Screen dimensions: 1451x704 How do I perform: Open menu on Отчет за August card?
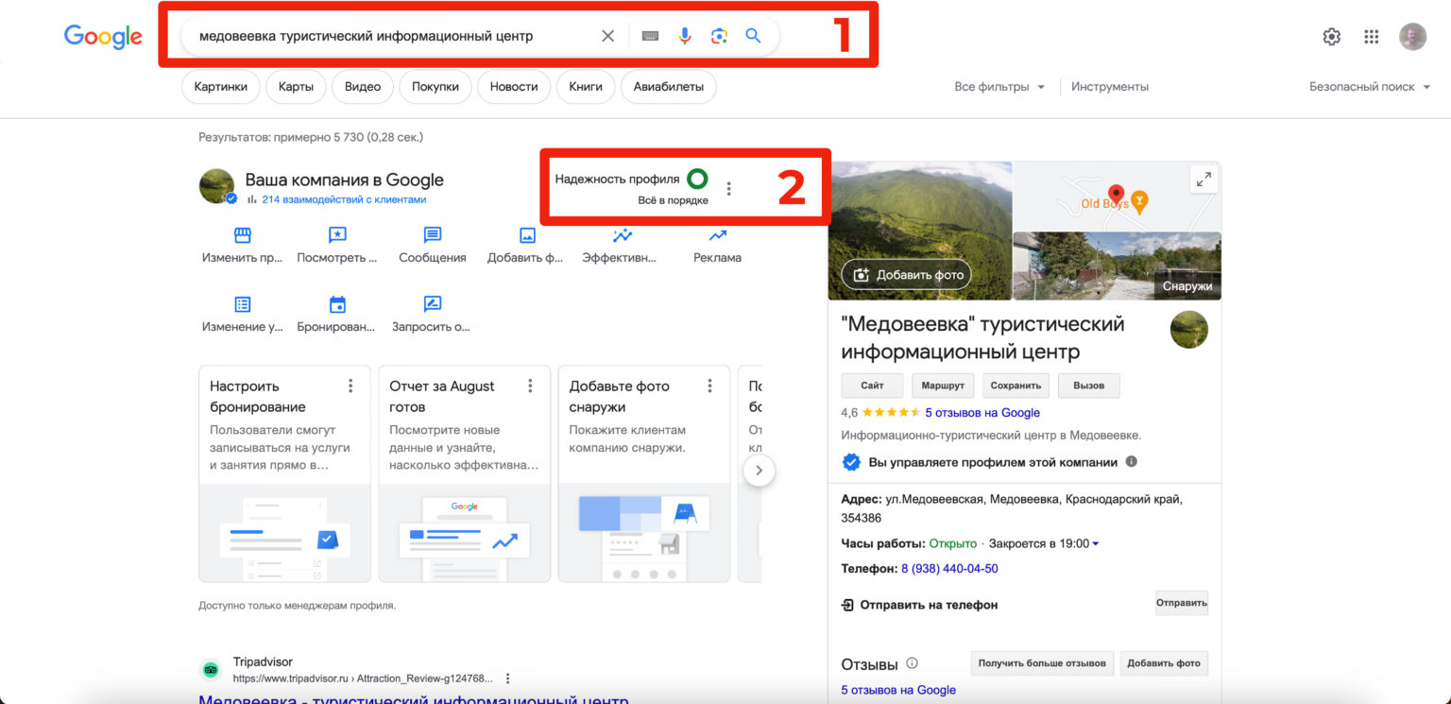tap(530, 386)
